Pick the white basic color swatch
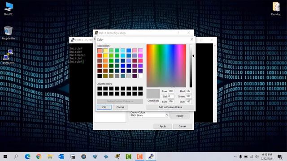 [140, 76]
